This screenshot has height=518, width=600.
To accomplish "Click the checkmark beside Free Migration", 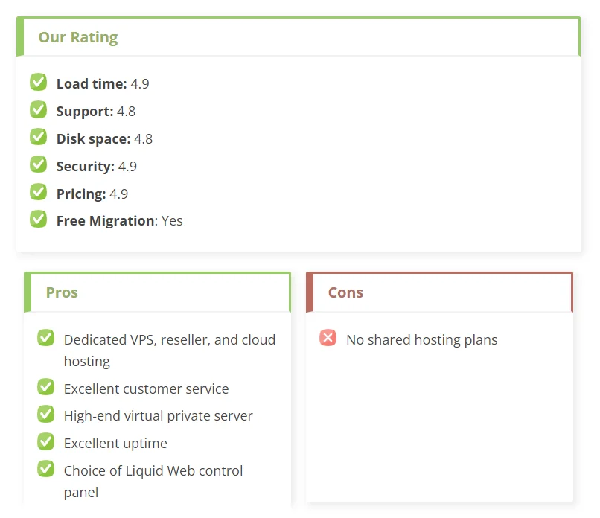I will coord(38,220).
